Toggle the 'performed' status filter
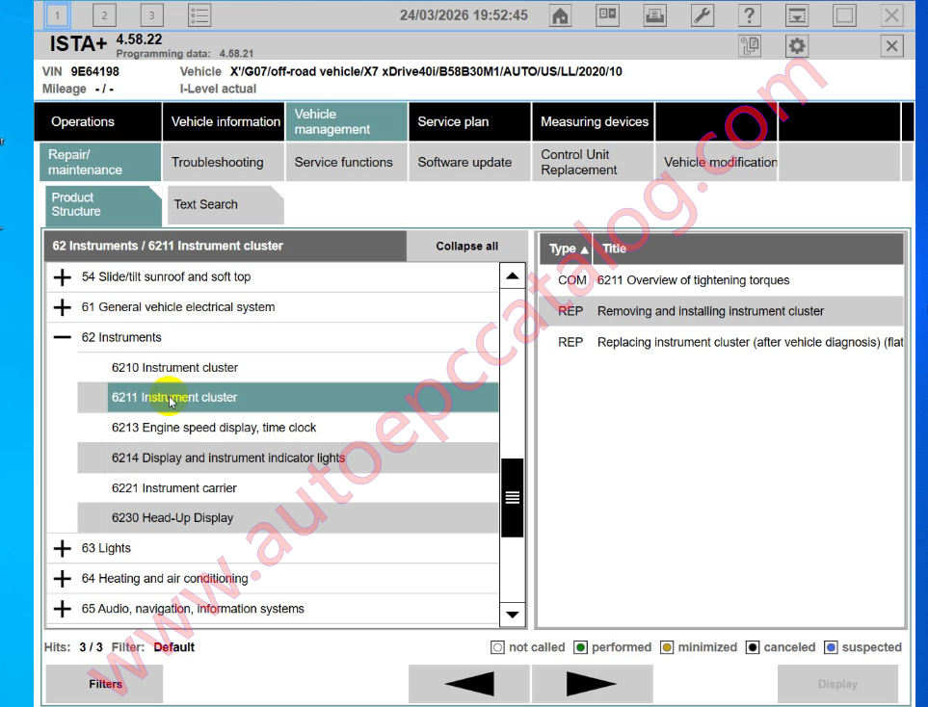Screen dimensions: 928x707 (578, 647)
